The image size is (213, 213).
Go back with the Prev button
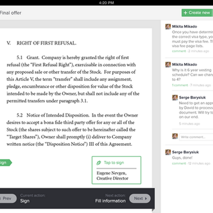(x=7, y=198)
